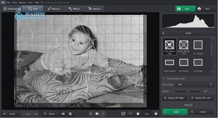Click the green Apply button

(x=175, y=112)
